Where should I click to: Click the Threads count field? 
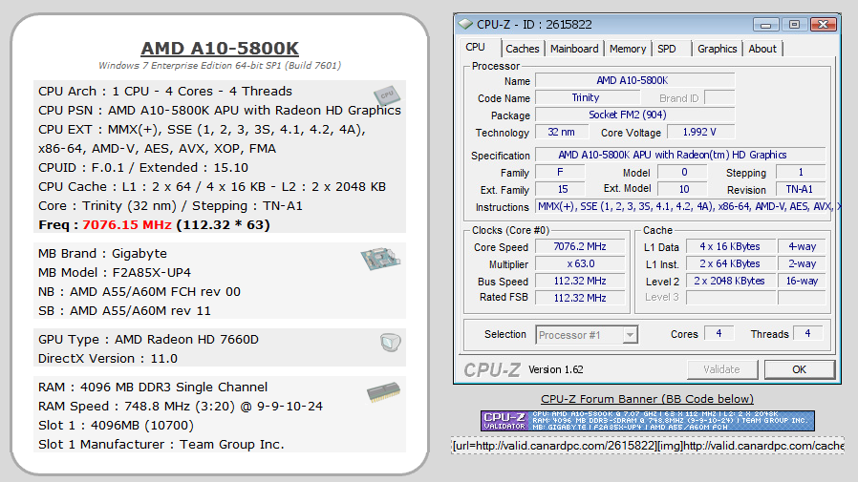[807, 333]
